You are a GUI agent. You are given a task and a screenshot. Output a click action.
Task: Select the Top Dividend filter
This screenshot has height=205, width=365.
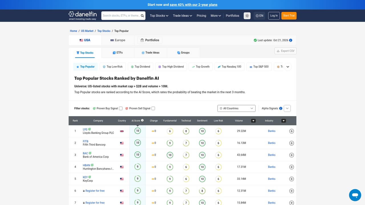[141, 67]
